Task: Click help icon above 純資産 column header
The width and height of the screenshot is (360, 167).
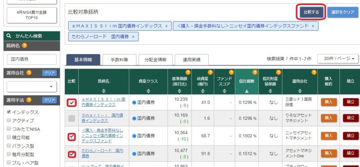Action: pyautogui.click(x=211, y=73)
